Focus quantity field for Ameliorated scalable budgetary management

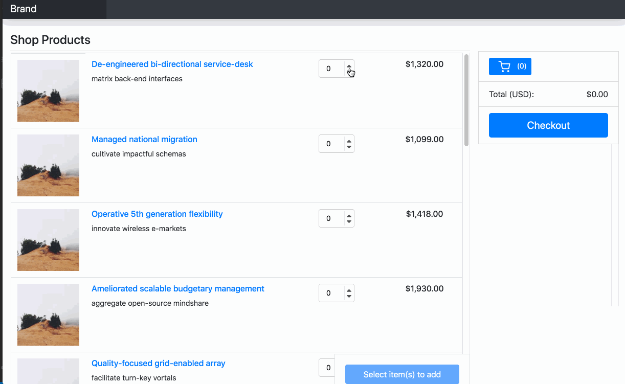click(x=337, y=293)
